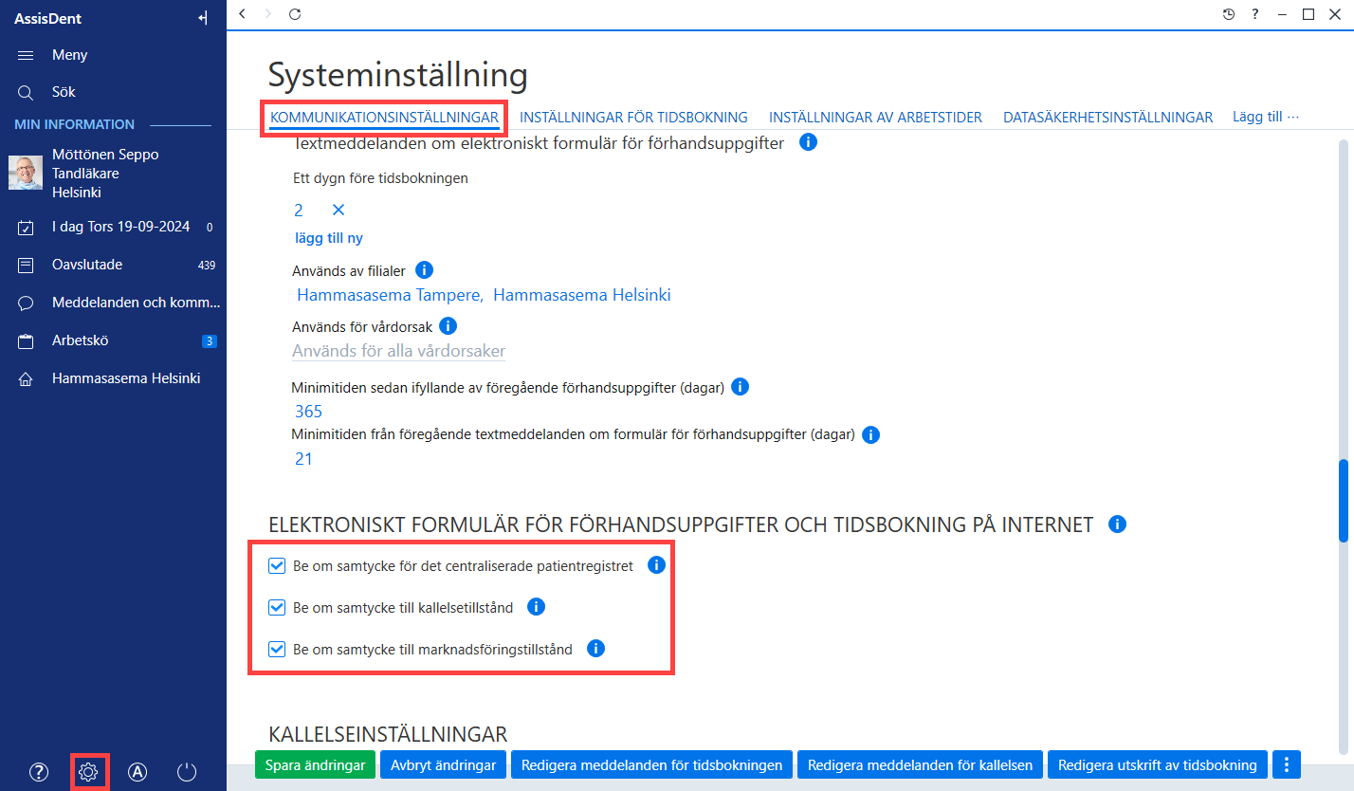Show info for Används för vårdorsak
1354x791 pixels.
[448, 325]
